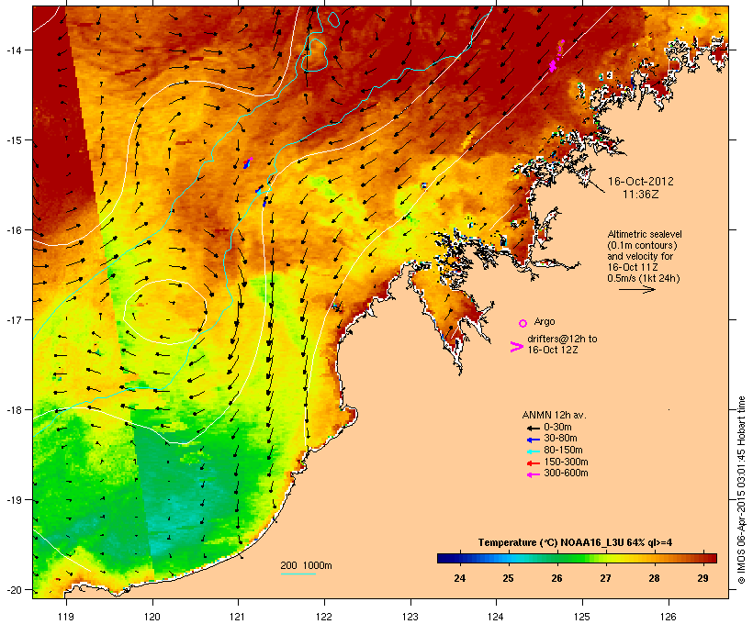Click latitude axis label -19

click(12, 500)
